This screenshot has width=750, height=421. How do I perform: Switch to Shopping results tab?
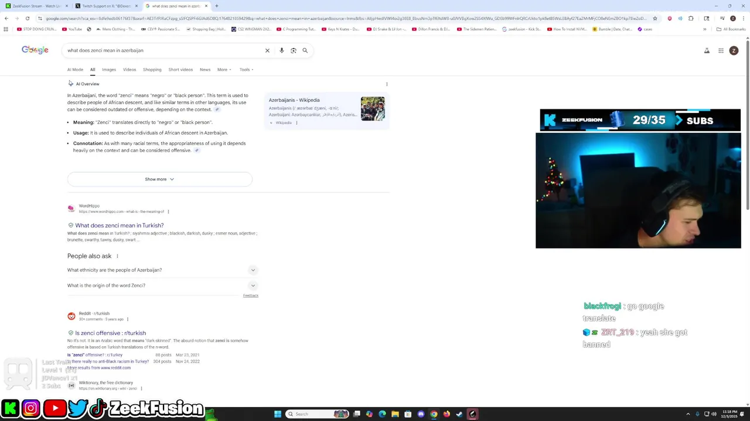[x=152, y=70]
